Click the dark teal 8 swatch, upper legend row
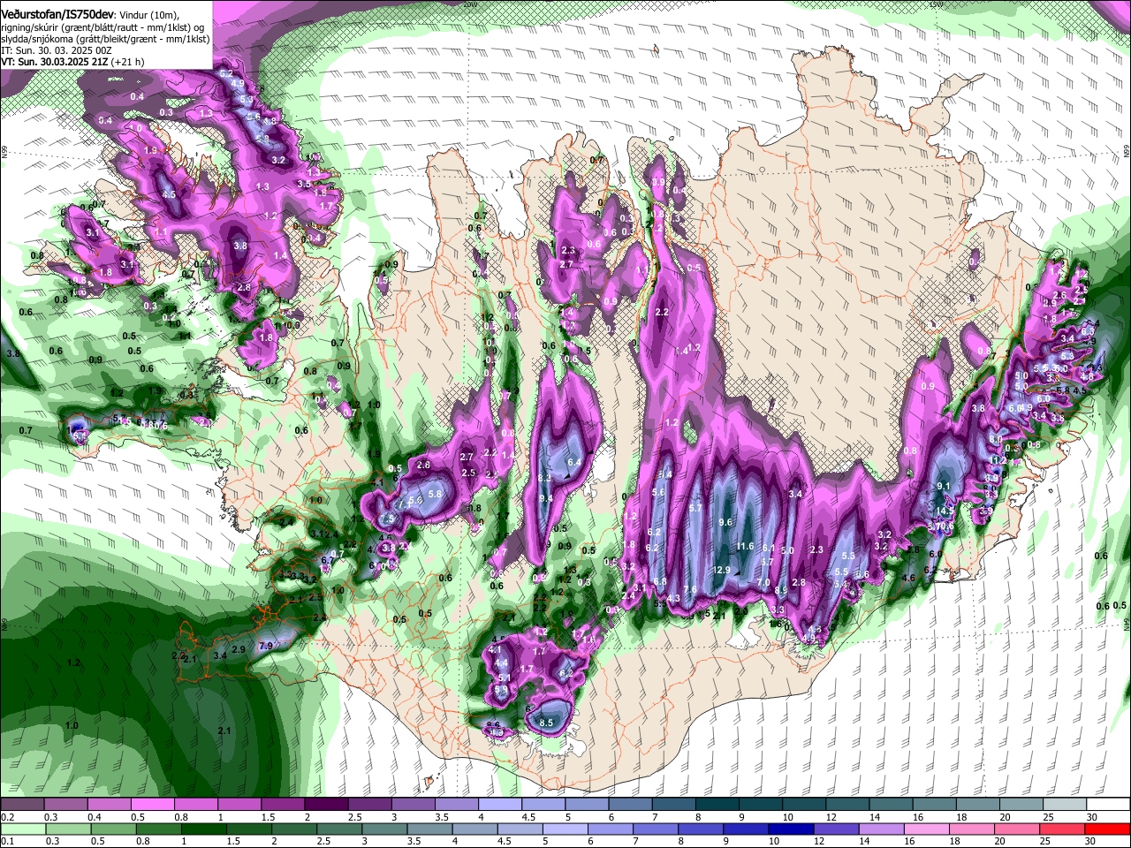Image resolution: width=1131 pixels, height=848 pixels. tap(716, 804)
